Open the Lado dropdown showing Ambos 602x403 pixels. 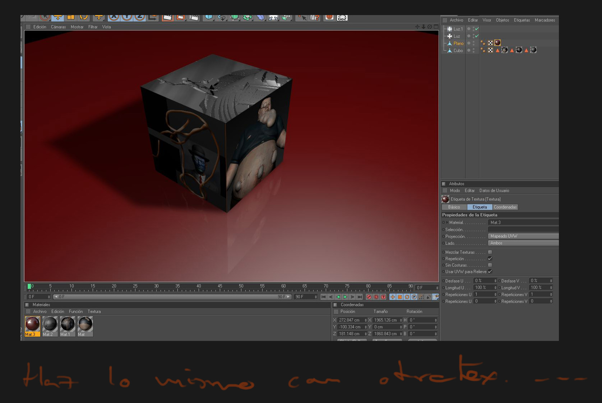(x=523, y=243)
